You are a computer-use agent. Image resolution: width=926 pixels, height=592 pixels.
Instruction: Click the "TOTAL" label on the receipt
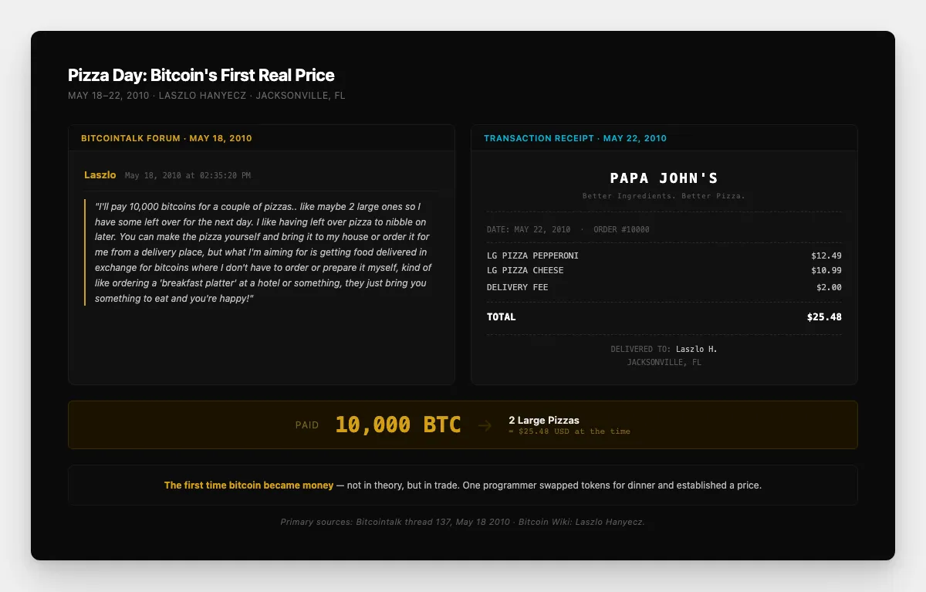(502, 316)
